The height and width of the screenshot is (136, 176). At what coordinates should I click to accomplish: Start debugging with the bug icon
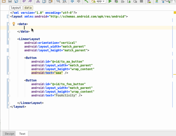click(116, 1)
